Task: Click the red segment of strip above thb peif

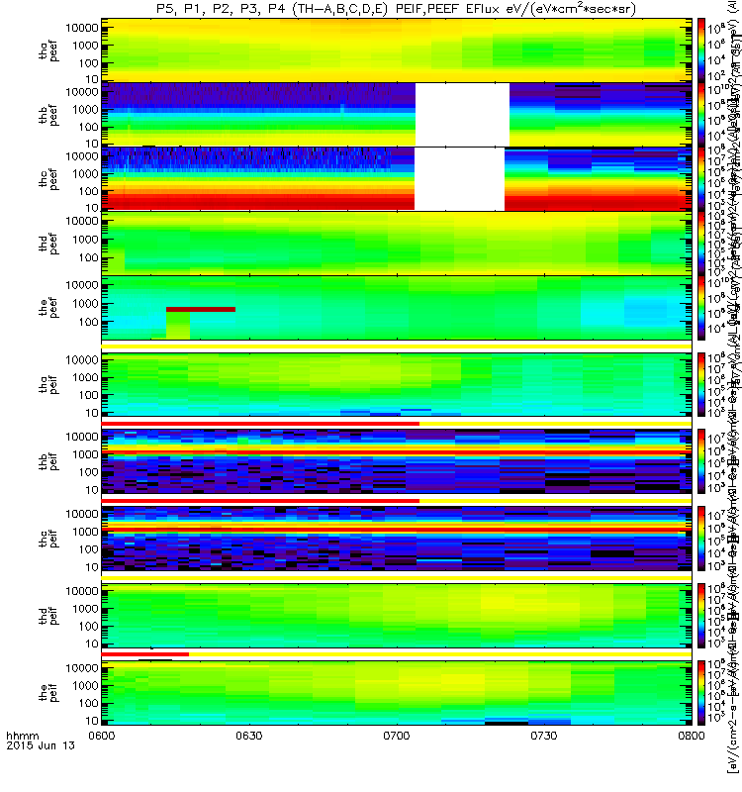Action: pos(260,424)
